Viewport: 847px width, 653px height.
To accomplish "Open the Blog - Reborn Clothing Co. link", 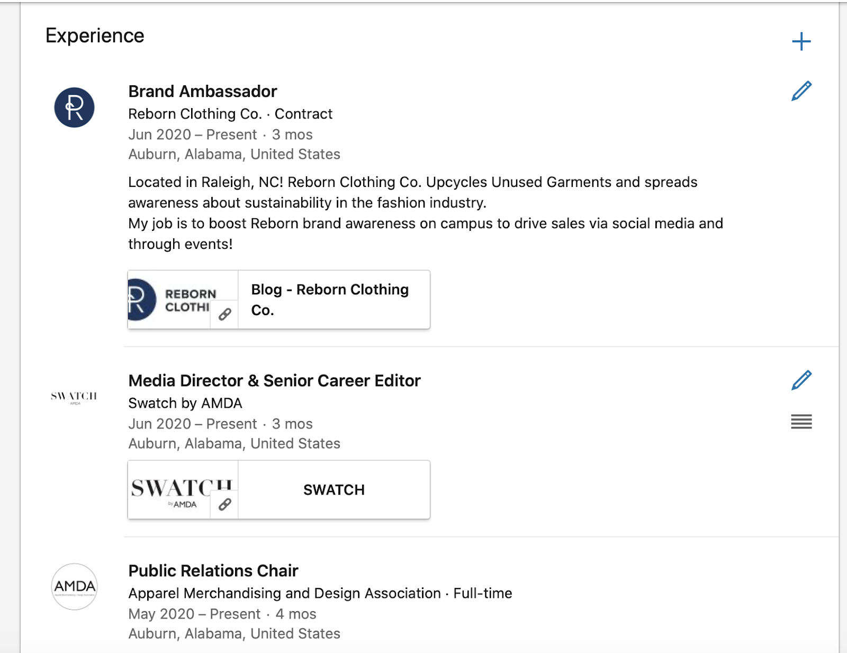I will tap(330, 300).
